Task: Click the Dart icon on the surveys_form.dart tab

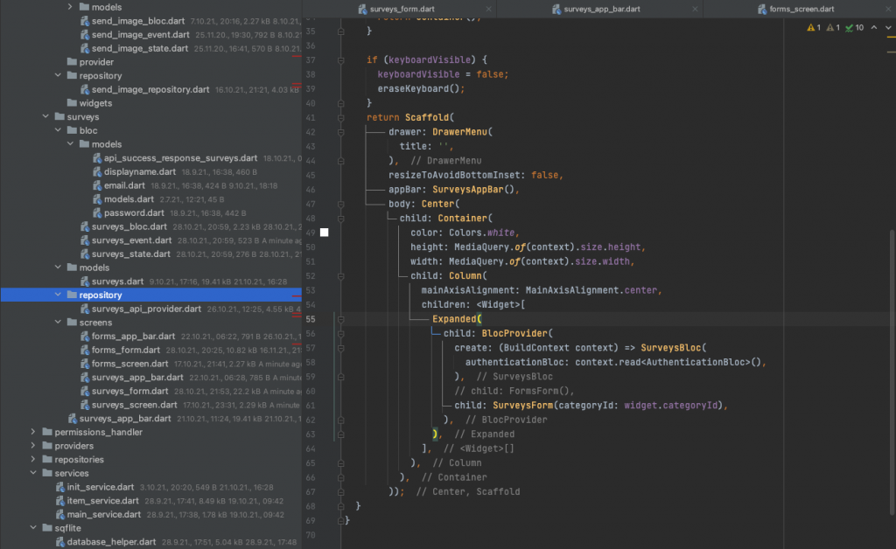Action: tap(360, 9)
